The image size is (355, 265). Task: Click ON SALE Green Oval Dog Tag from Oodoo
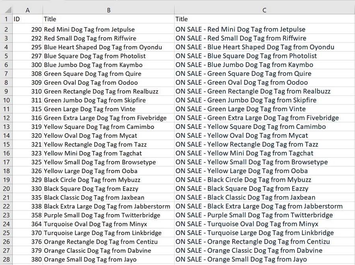coord(264,82)
